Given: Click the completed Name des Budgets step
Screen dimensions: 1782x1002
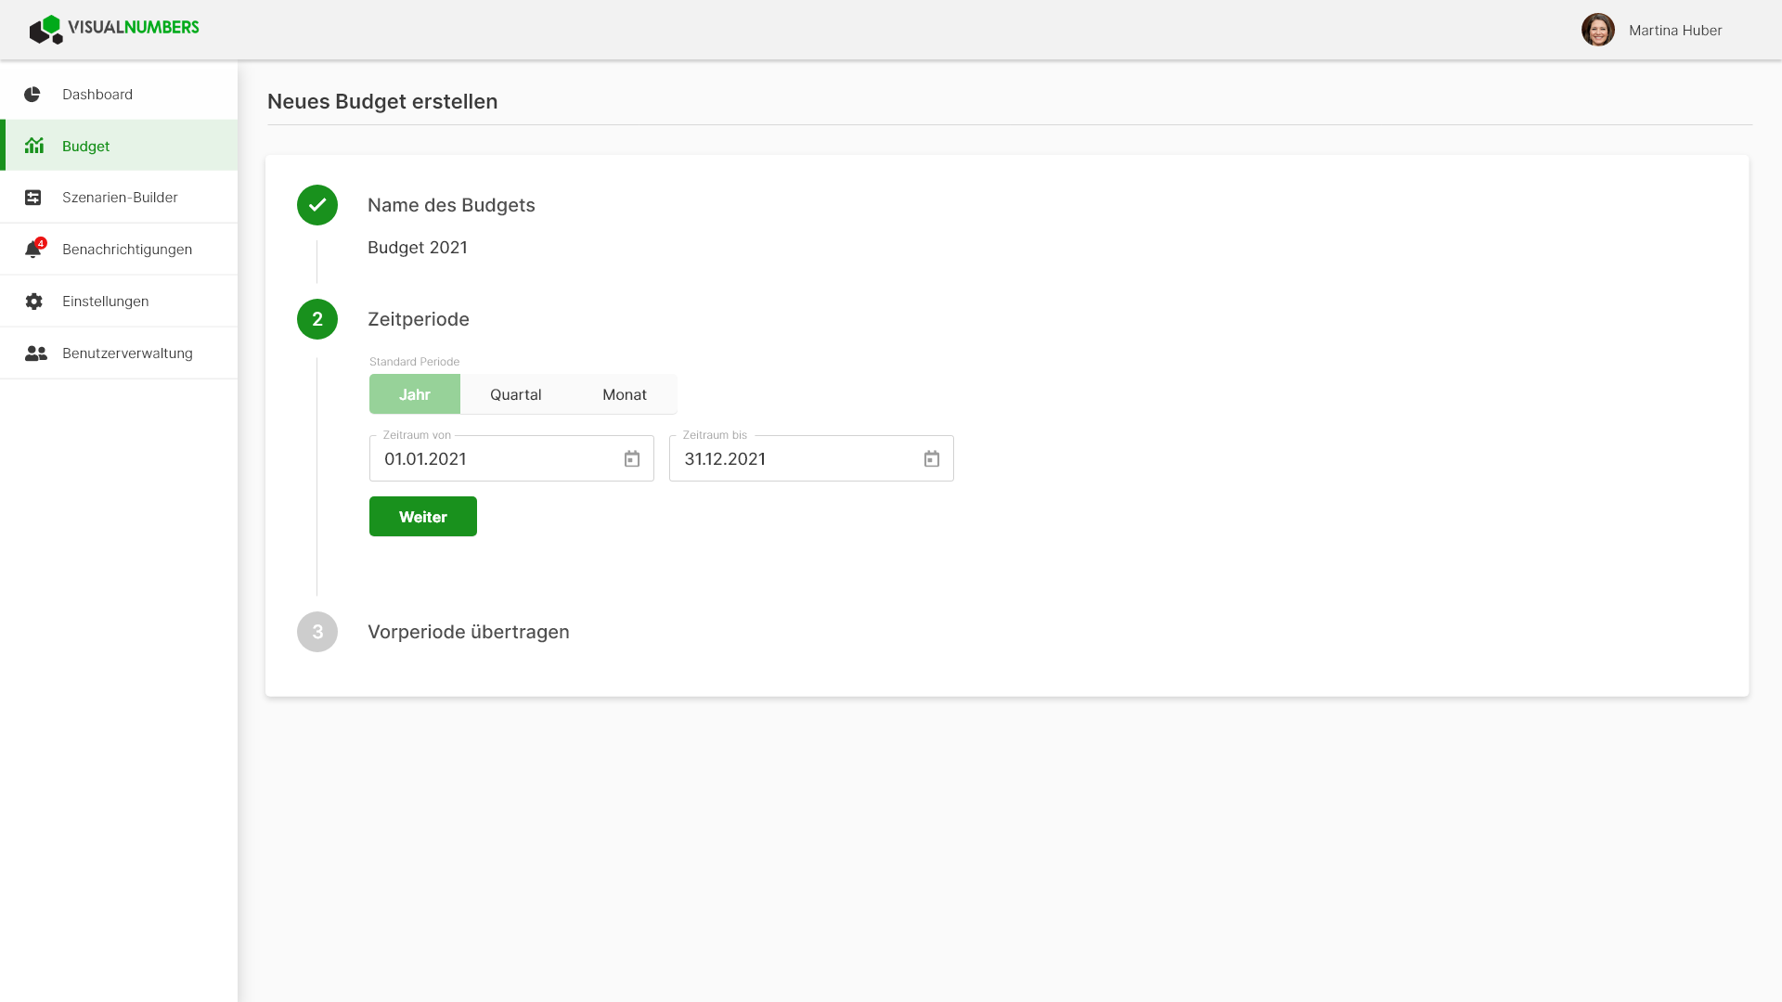Looking at the screenshot, I should [x=451, y=205].
